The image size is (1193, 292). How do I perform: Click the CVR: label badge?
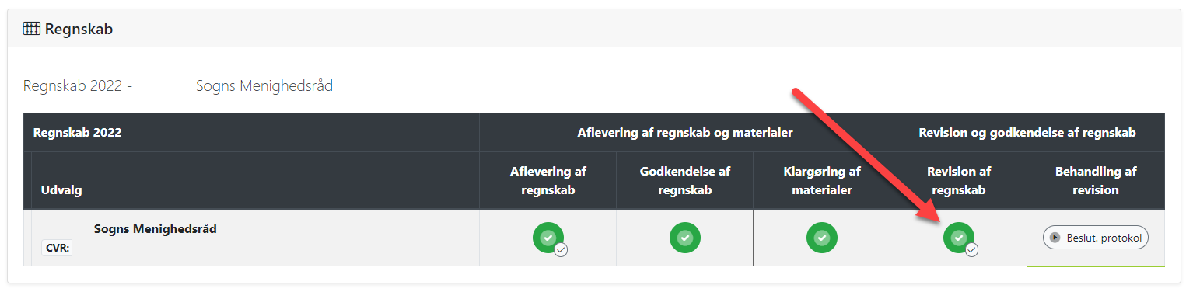tap(58, 249)
